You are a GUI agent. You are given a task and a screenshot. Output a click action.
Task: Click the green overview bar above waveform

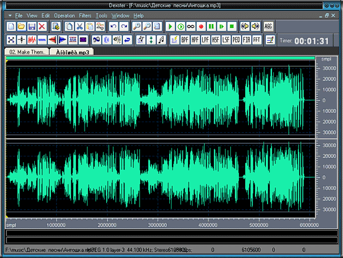pyautogui.click(x=160, y=59)
